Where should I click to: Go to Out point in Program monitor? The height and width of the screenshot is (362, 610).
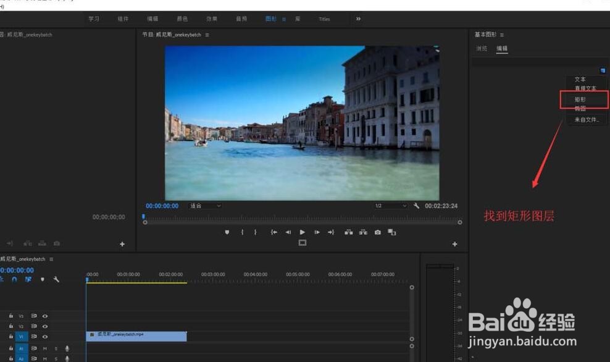[x=331, y=232]
